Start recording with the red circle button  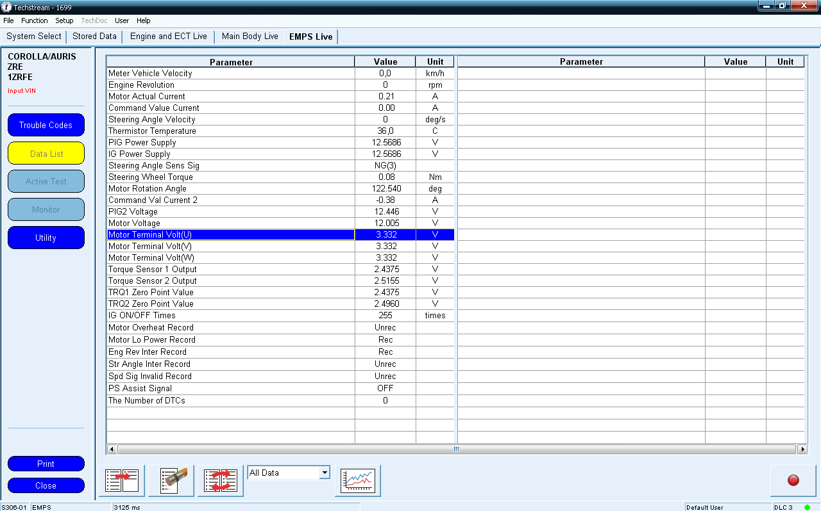(793, 481)
